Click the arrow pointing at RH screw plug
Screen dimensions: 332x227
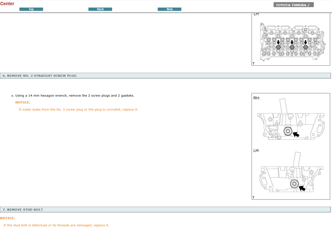[x=295, y=134]
